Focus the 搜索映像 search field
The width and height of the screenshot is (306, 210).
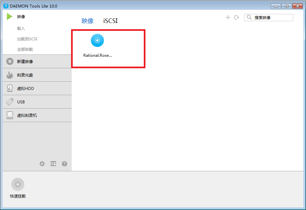click(x=269, y=17)
